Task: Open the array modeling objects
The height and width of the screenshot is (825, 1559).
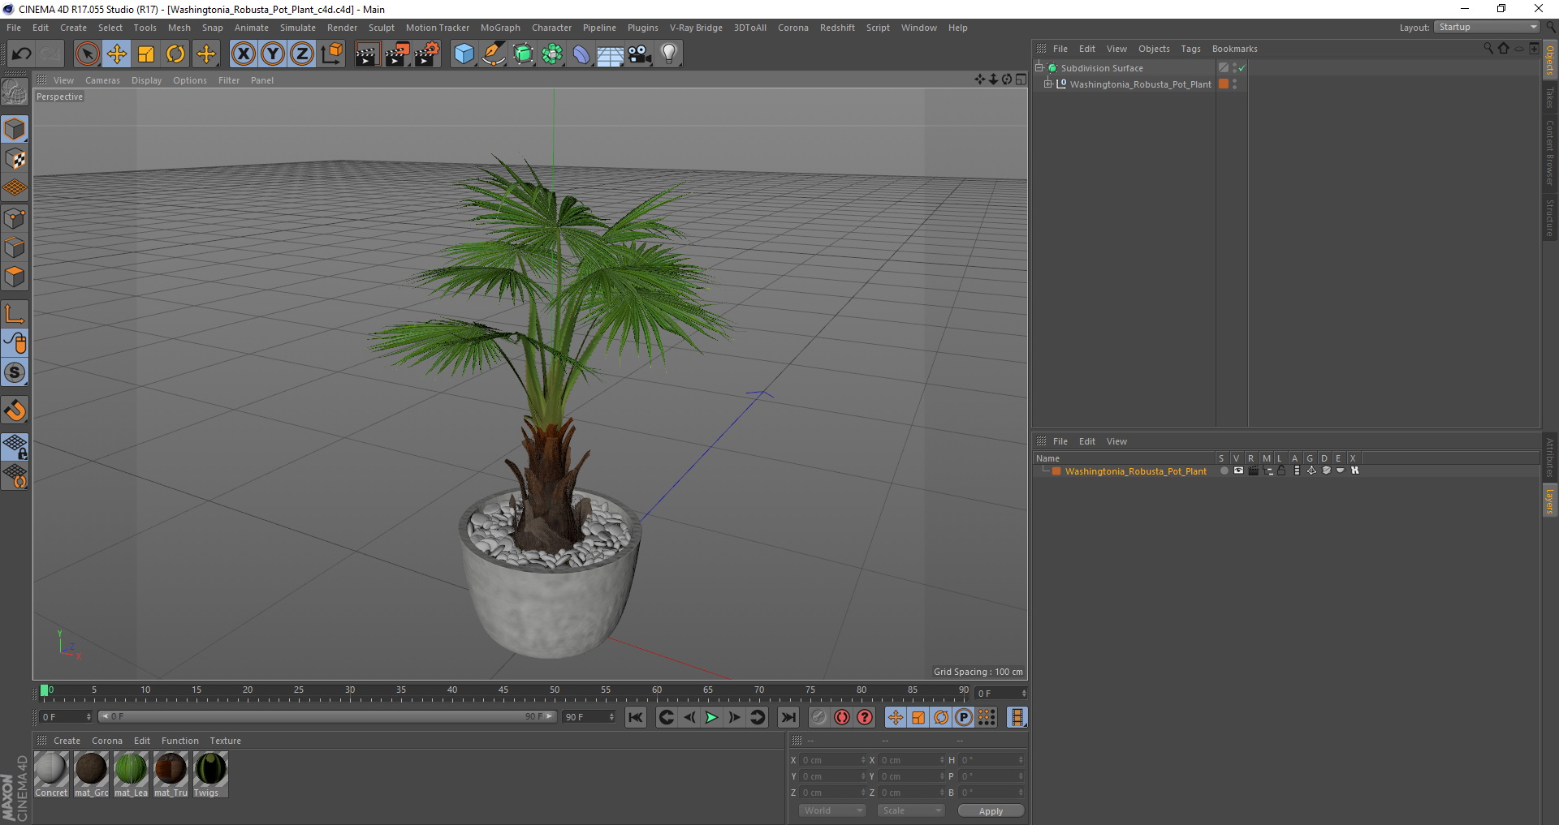Action: pos(552,54)
